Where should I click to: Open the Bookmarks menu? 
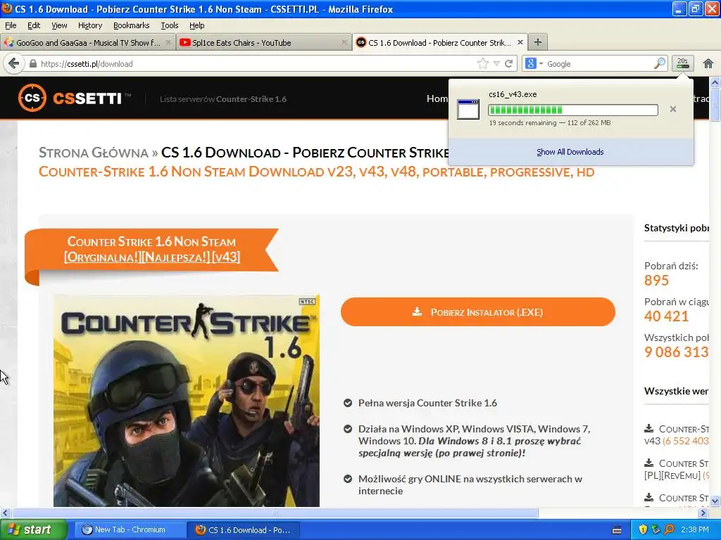click(132, 25)
